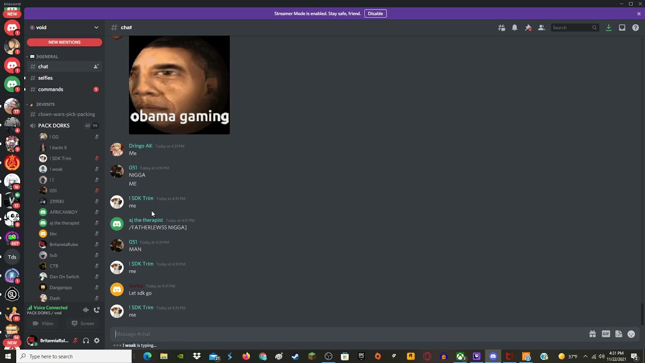Select 239SKI in voice list

pyautogui.click(x=70, y=202)
